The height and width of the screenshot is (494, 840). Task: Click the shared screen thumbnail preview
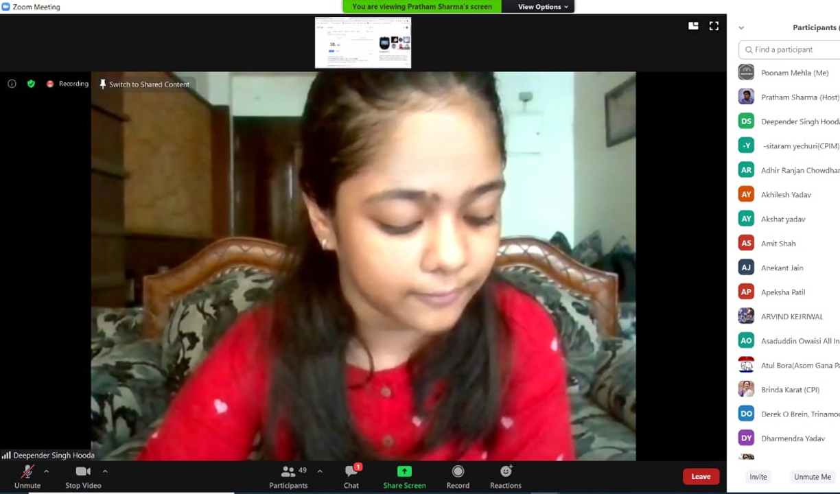click(x=363, y=43)
